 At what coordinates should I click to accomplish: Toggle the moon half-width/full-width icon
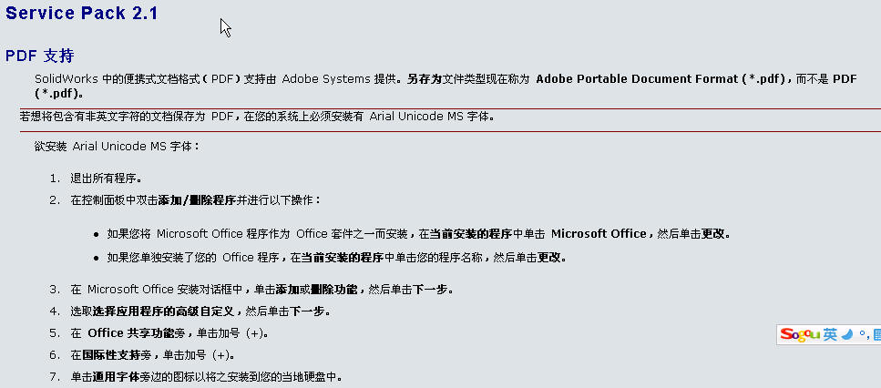coord(846,335)
